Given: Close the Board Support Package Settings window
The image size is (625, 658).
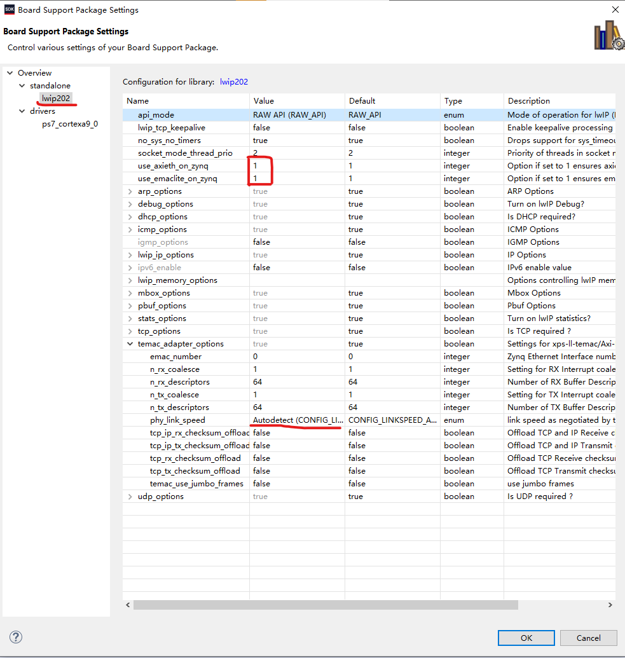Looking at the screenshot, I should click(615, 10).
